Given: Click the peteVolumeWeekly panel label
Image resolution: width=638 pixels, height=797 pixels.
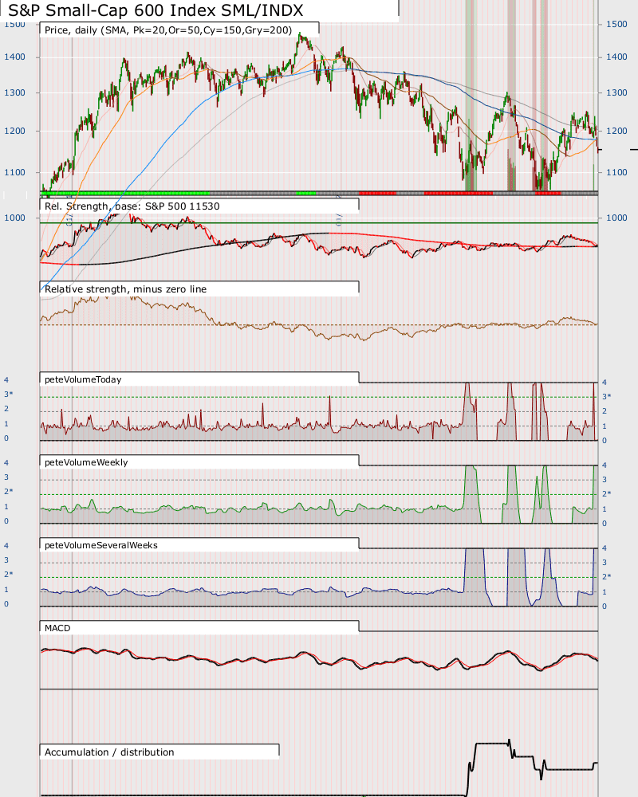Looking at the screenshot, I should tap(86, 462).
